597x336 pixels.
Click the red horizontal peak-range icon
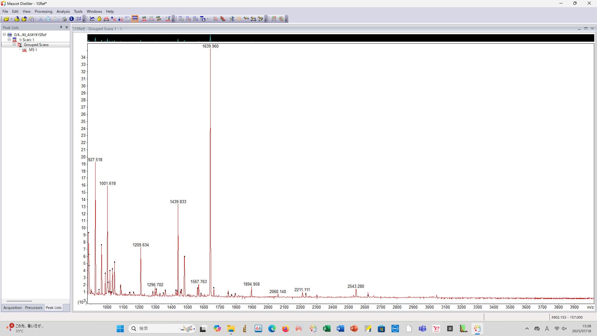pyautogui.click(x=106, y=19)
